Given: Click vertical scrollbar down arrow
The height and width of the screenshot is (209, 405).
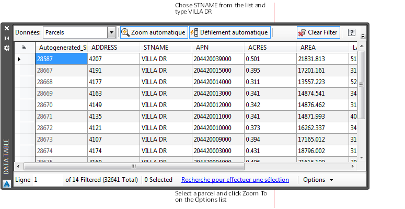Looking at the screenshot, I should (x=362, y=158).
